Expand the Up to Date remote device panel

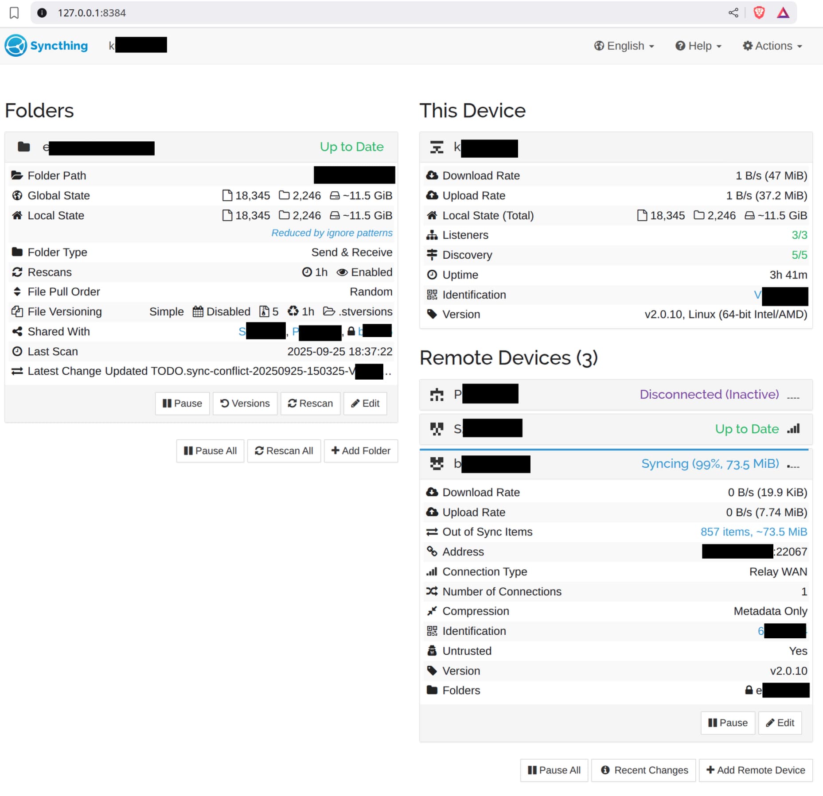(615, 429)
